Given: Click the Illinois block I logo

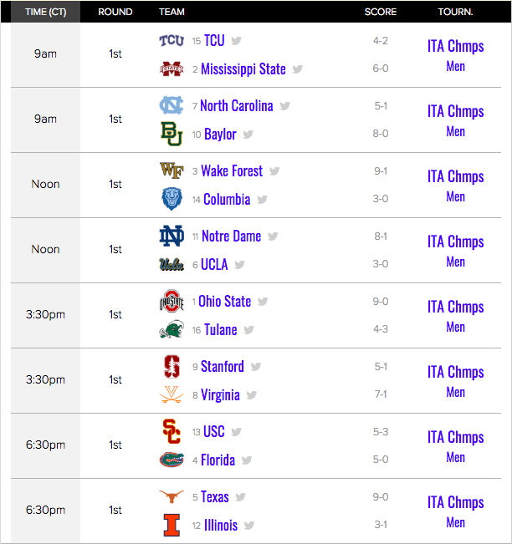Looking at the screenshot, I should [172, 526].
